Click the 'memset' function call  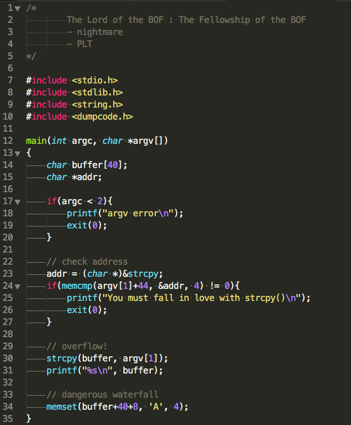pyautogui.click(x=62, y=407)
